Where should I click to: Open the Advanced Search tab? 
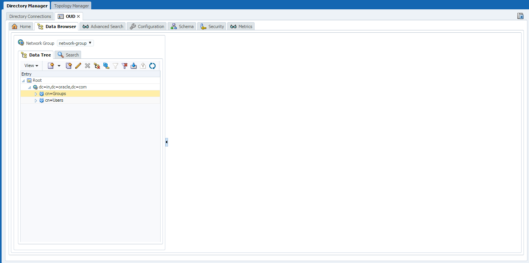click(x=103, y=26)
